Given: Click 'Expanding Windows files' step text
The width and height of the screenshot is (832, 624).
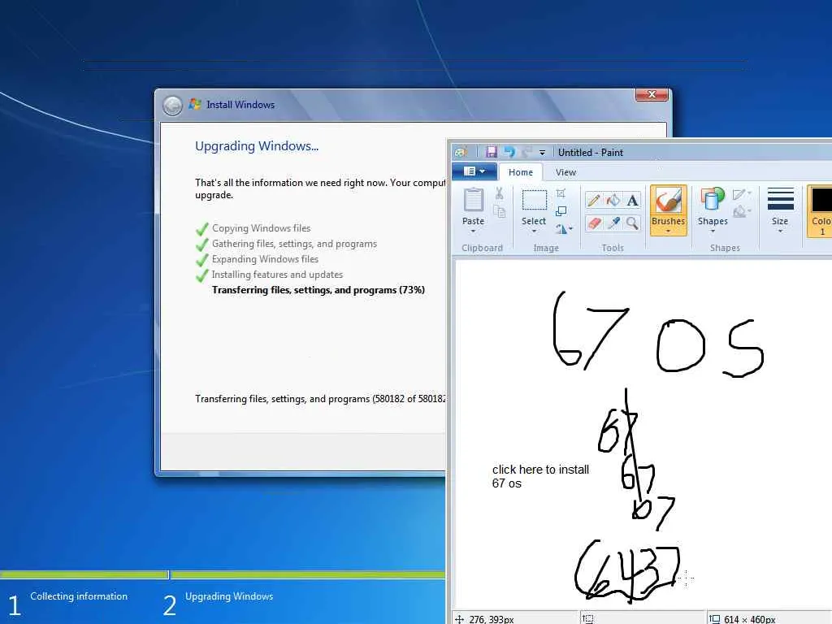Looking at the screenshot, I should 265,259.
